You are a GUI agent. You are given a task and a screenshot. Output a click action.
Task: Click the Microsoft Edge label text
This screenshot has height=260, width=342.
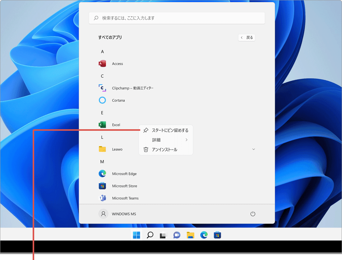tap(124, 174)
